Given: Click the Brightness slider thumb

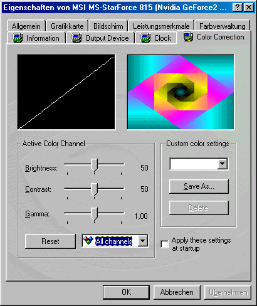Looking at the screenshot, I should tap(95, 166).
